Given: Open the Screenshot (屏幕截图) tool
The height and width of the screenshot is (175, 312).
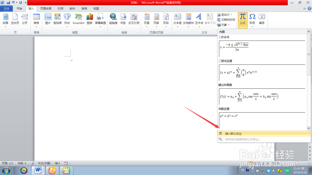Looking at the screenshot, I should click(x=100, y=20).
